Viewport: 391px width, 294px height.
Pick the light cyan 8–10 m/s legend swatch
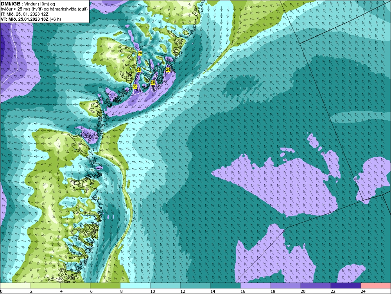(135, 285)
